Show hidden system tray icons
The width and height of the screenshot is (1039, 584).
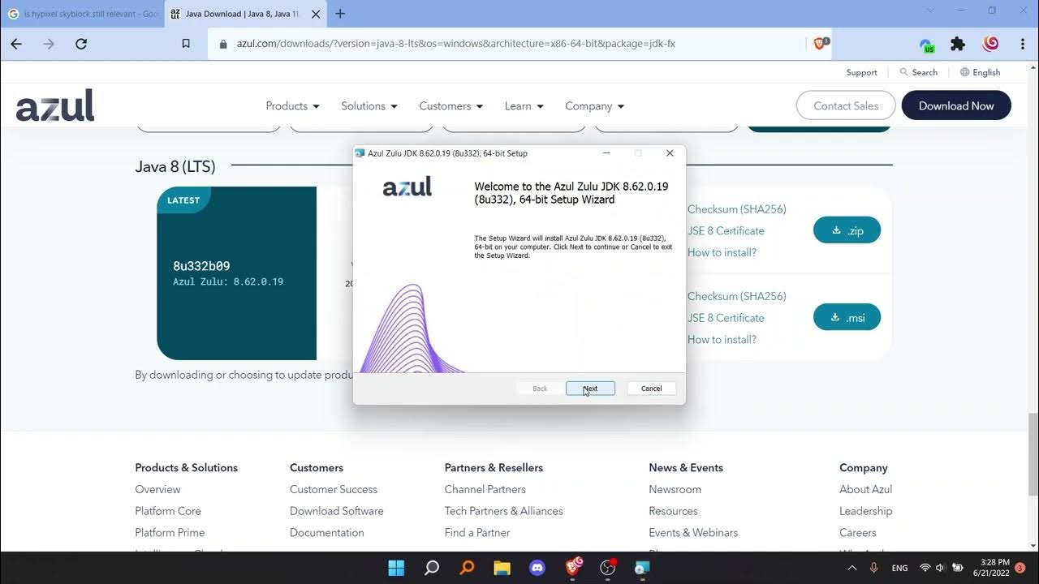(851, 568)
